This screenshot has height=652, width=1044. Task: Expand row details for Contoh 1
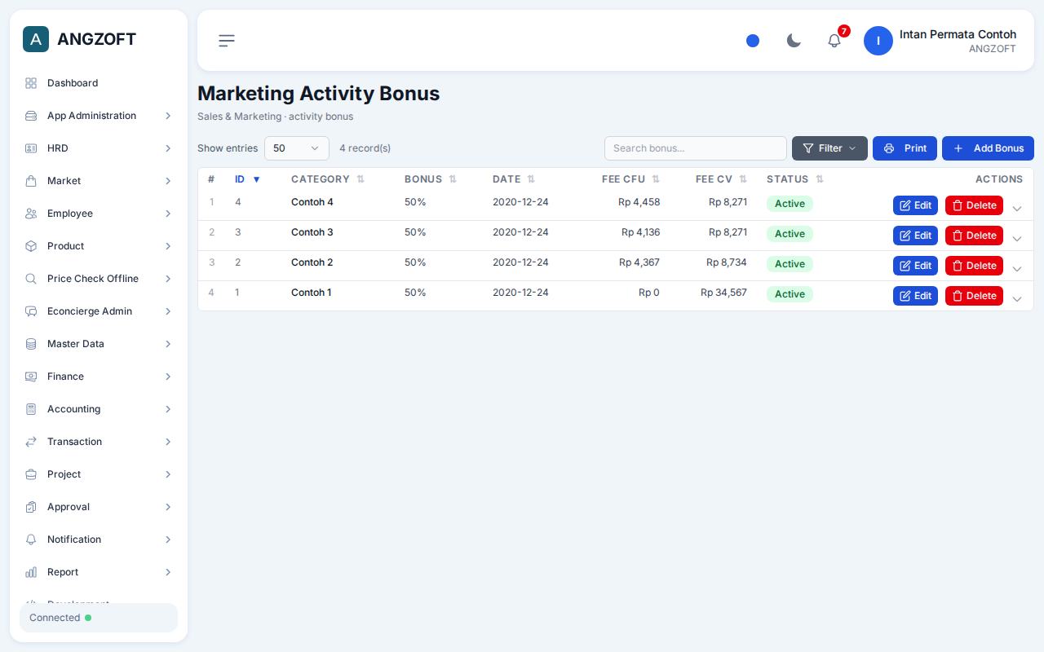1017,299
